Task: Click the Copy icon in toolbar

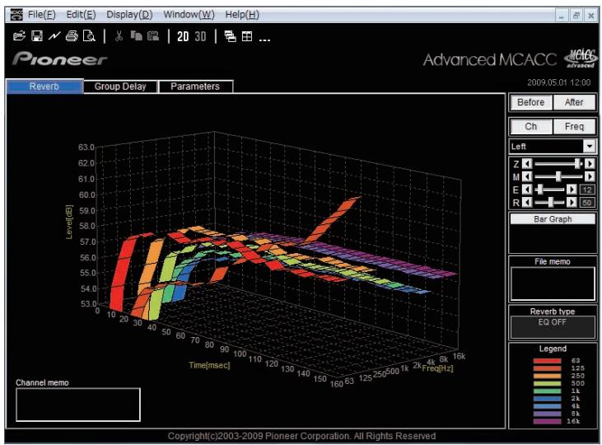Action: coord(137,36)
